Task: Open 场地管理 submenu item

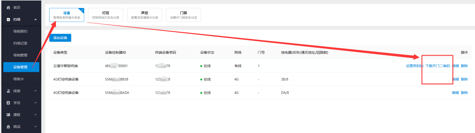Action: (x=20, y=55)
